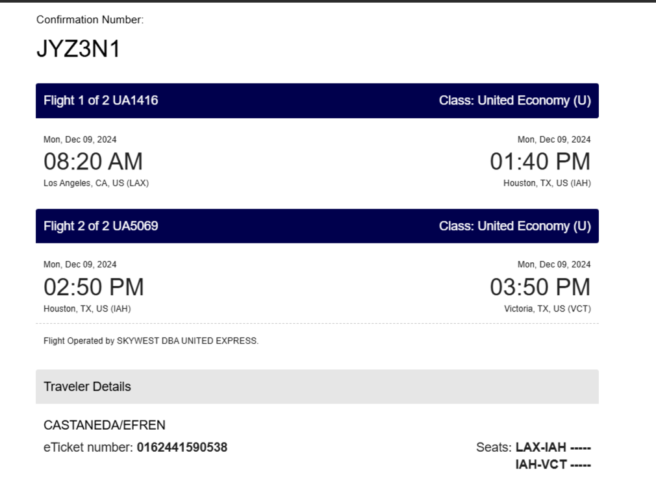Image resolution: width=656 pixels, height=477 pixels.
Task: Click the LAX-IAH seat assignment
Action: 553,447
